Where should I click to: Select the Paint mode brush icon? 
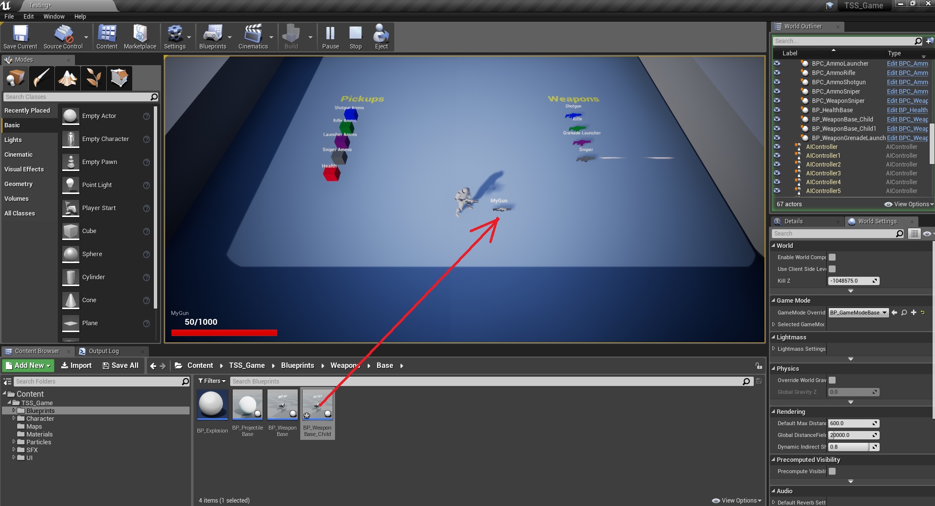[42, 78]
